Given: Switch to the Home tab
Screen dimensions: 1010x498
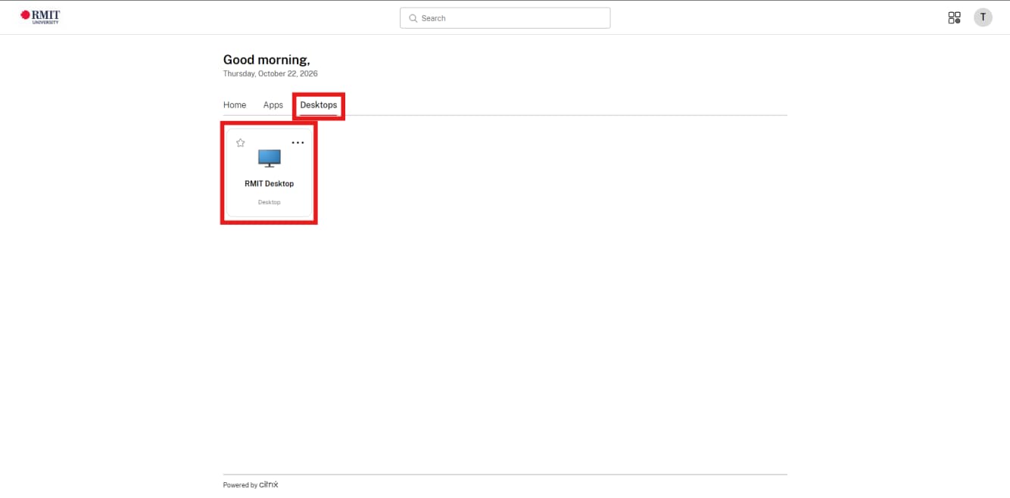Looking at the screenshot, I should click(235, 105).
